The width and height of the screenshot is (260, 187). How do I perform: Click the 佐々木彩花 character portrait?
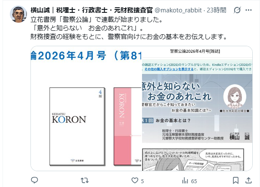click(x=235, y=97)
